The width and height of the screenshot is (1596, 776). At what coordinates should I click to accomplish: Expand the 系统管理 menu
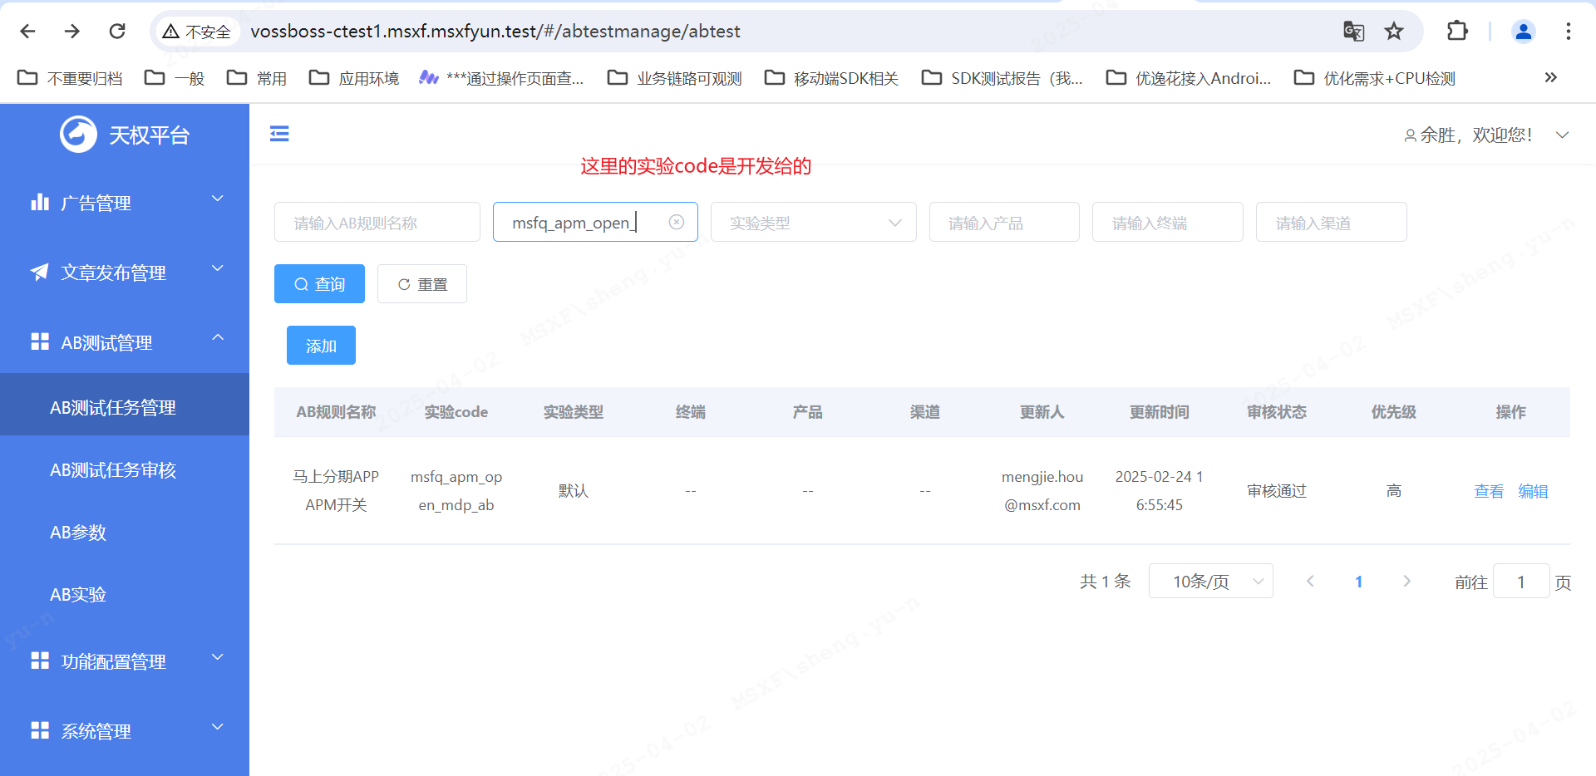pyautogui.click(x=125, y=731)
